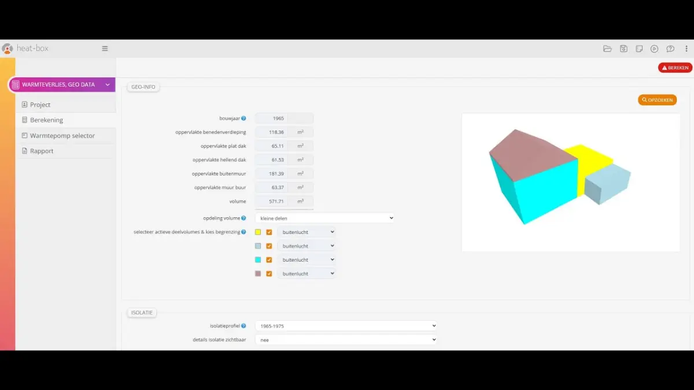Go to Berekening in the sidebar

[x=46, y=120]
